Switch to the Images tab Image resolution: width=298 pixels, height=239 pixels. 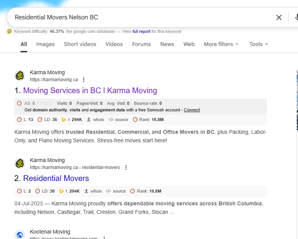(x=45, y=44)
